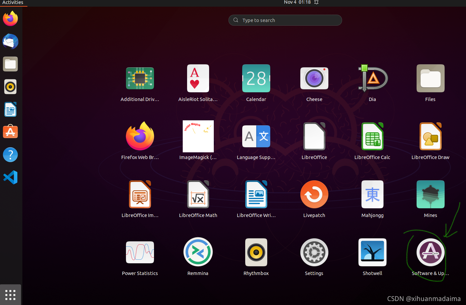Launch Rhythmbox from the dock

(10, 87)
